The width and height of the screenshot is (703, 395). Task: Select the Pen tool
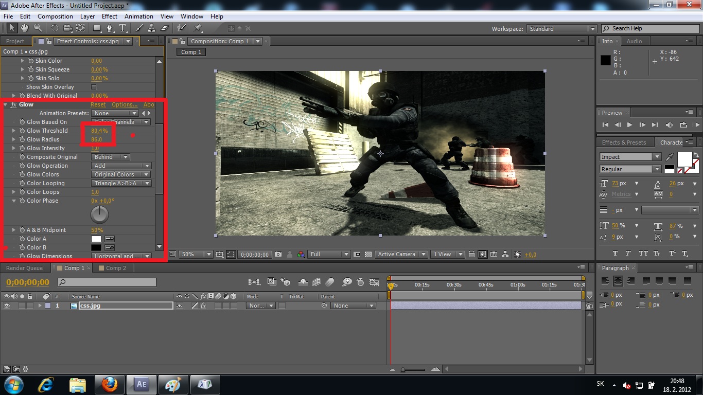tap(110, 28)
